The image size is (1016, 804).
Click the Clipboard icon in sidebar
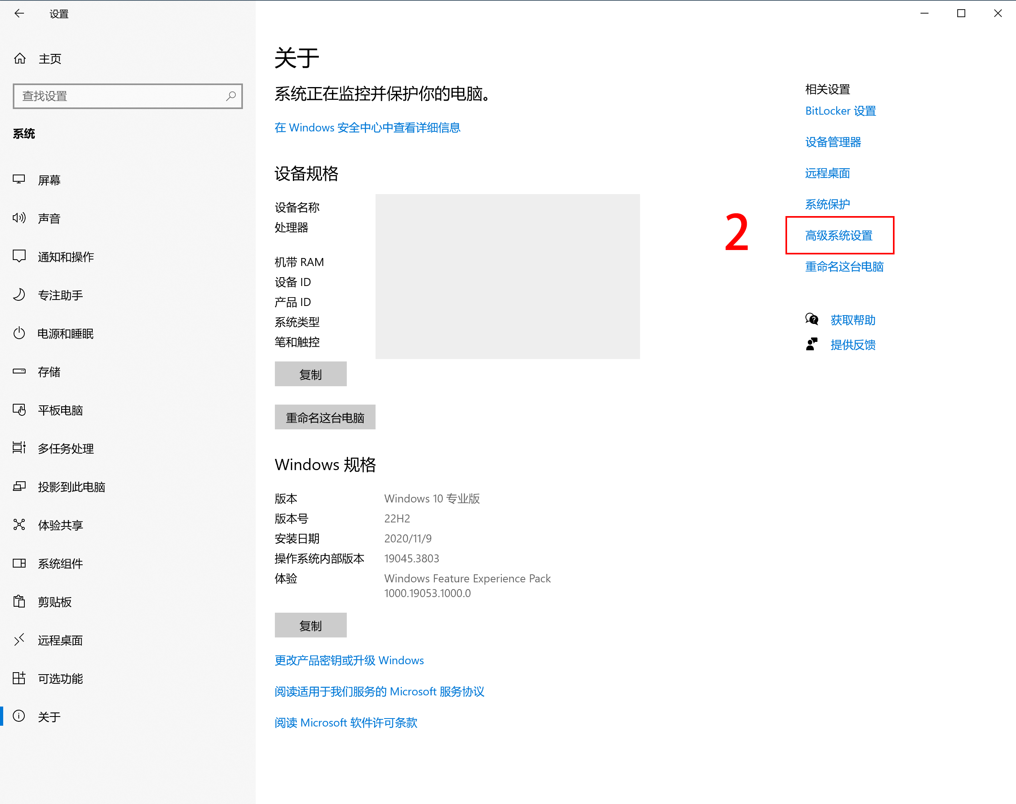point(19,602)
